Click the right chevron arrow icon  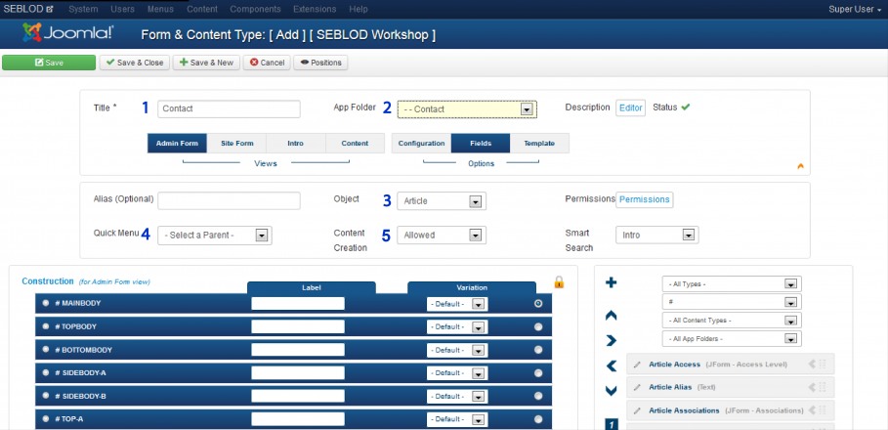(612, 340)
